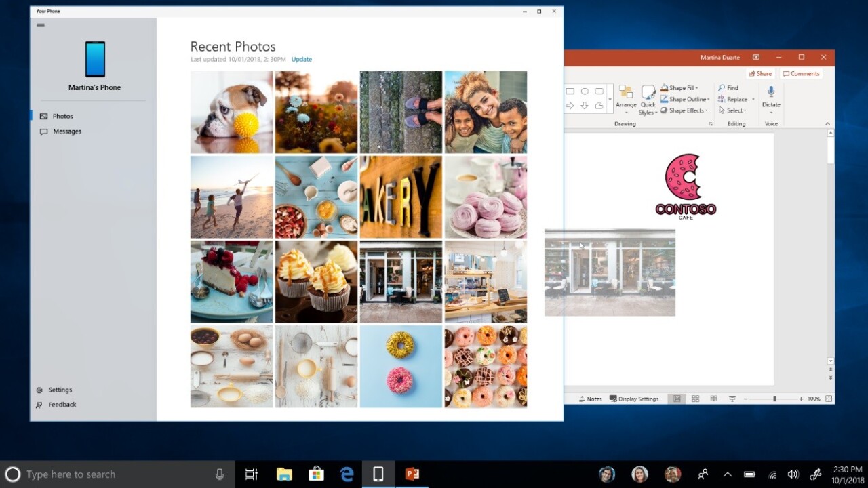
Task: Switch to Slide Sorter view icon
Action: (x=695, y=399)
